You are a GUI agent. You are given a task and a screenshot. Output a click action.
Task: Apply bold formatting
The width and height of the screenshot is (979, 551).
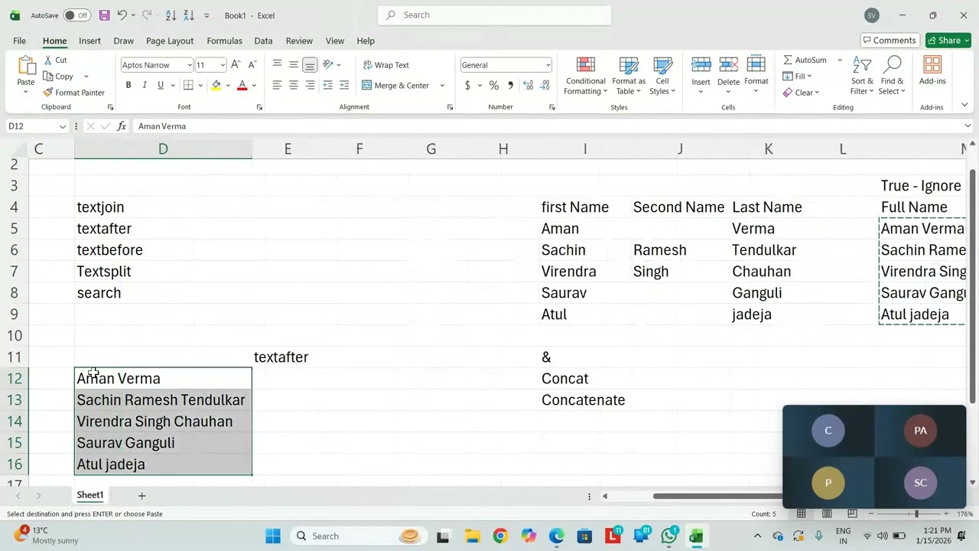point(128,85)
